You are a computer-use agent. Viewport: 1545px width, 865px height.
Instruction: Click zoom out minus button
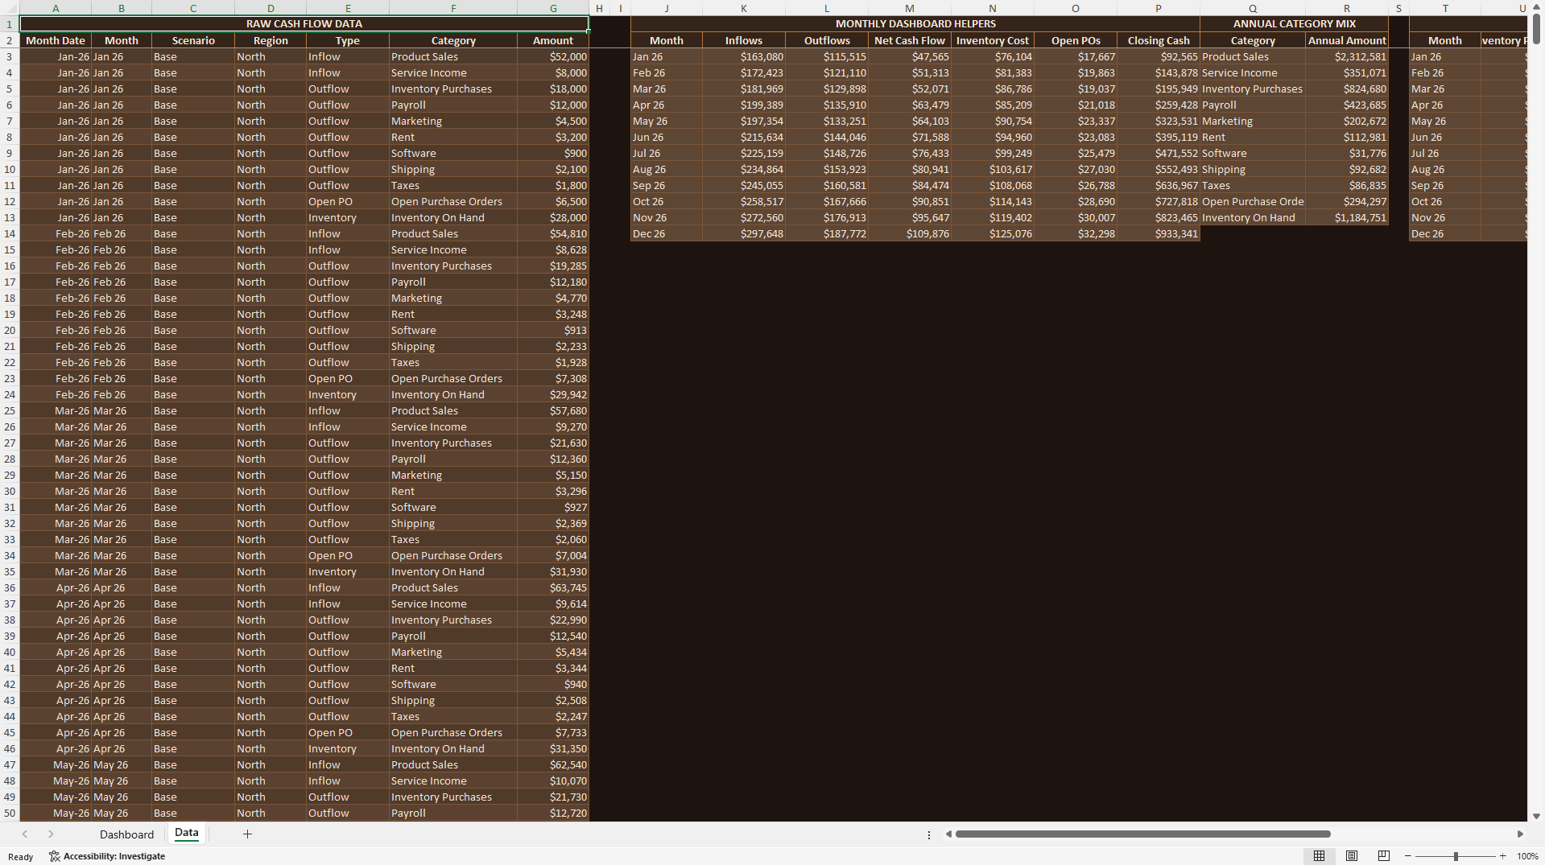tap(1407, 856)
